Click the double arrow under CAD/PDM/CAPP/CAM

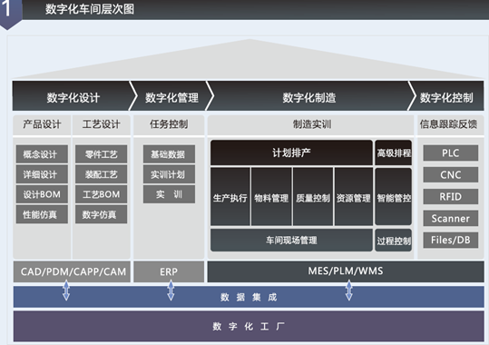(66, 290)
